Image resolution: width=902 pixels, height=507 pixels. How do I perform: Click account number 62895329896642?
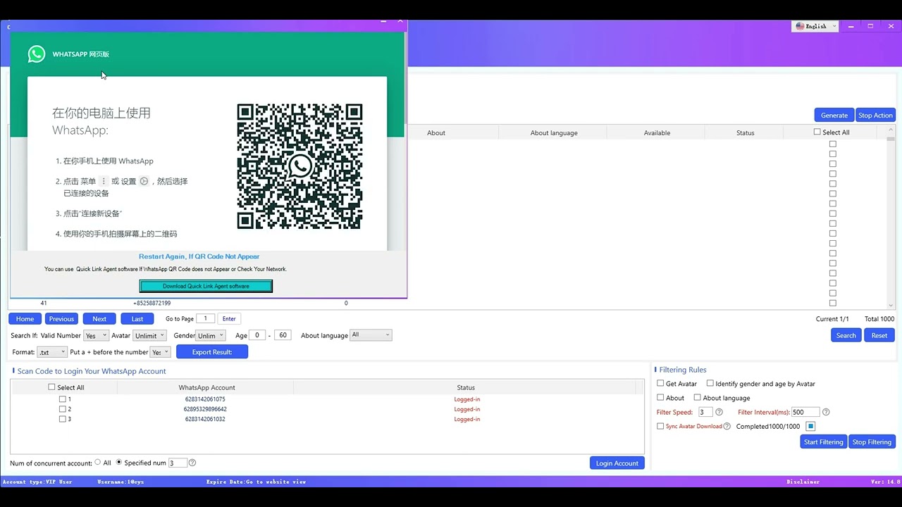tap(205, 409)
